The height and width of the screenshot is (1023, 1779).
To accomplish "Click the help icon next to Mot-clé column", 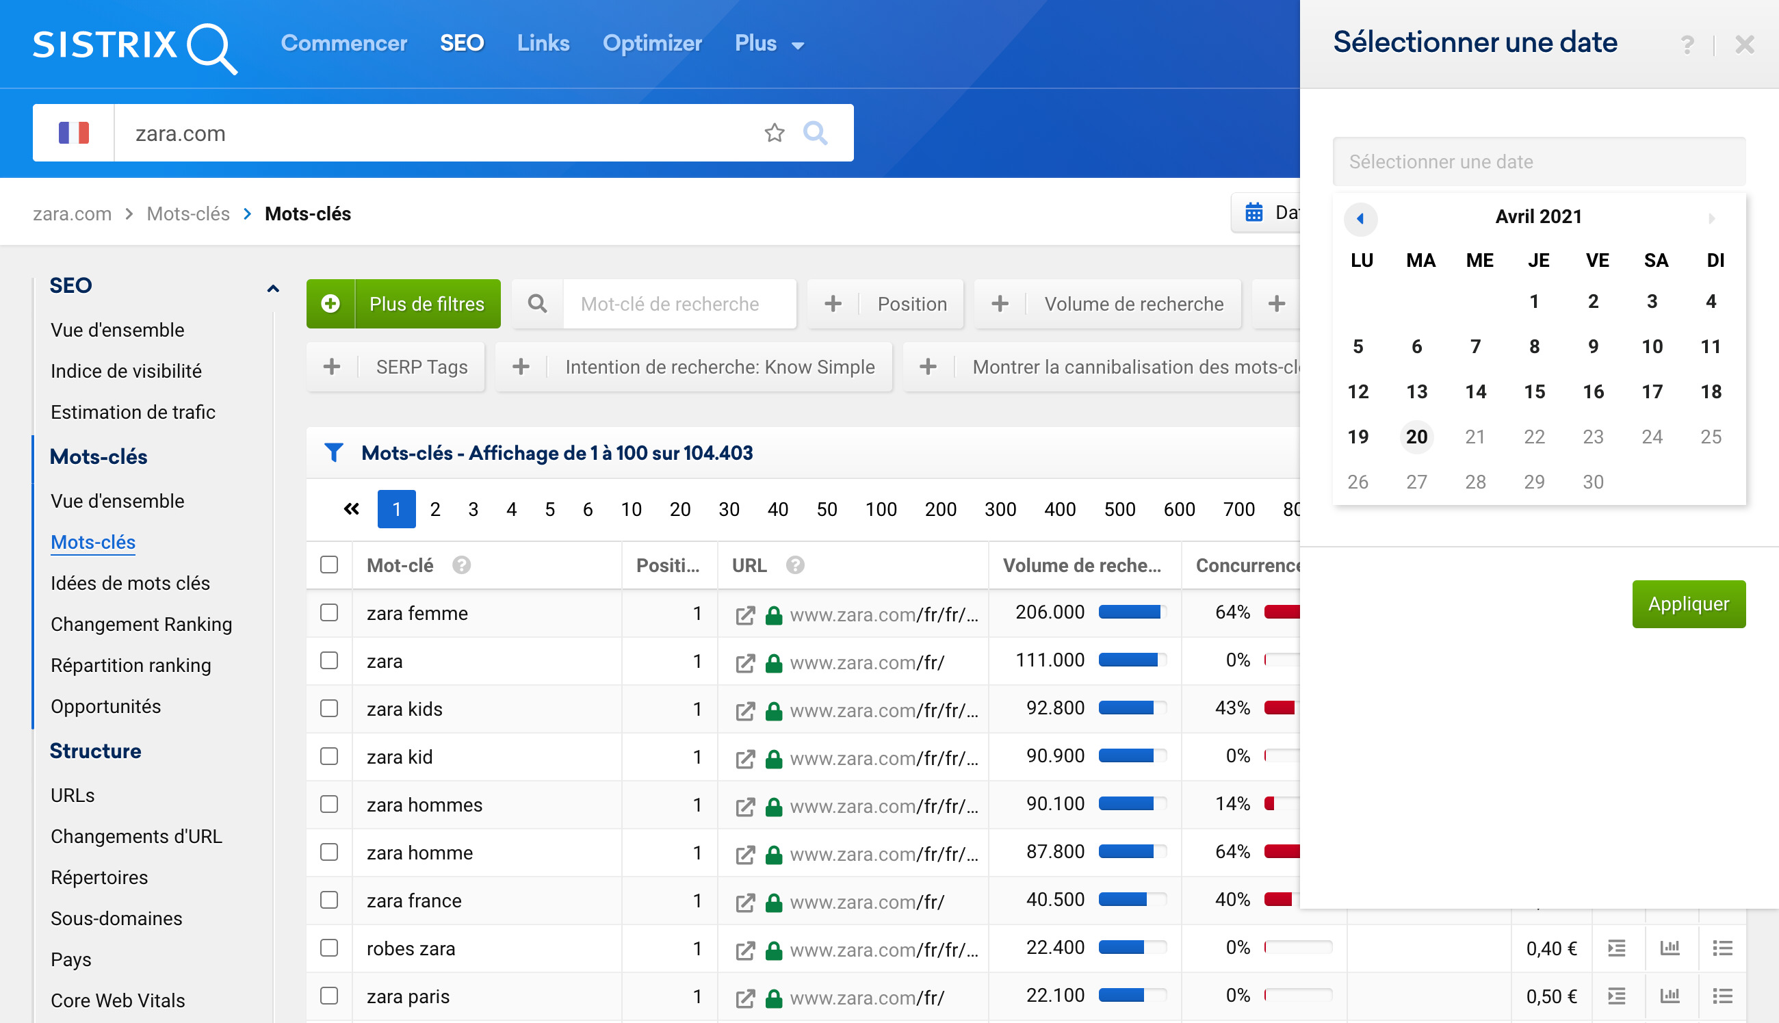I will pyautogui.click(x=461, y=565).
